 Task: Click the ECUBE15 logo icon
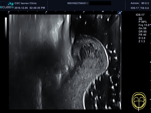pyautogui.click(x=7, y=6)
